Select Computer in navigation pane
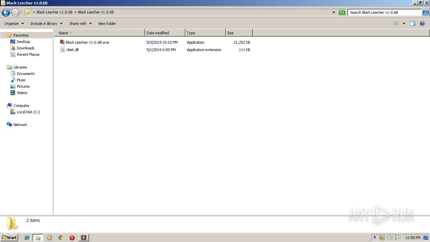This screenshot has width=430, height=242. (x=21, y=106)
